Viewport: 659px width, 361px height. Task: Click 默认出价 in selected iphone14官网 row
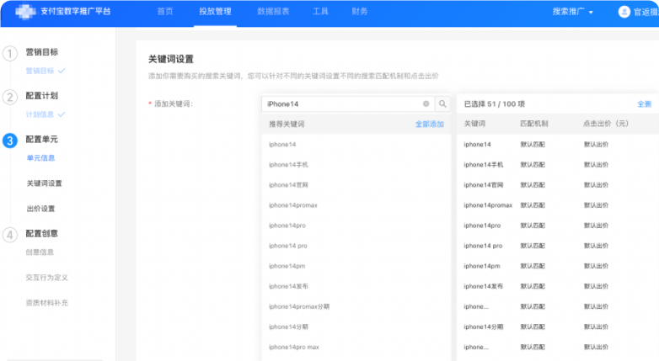(x=596, y=184)
